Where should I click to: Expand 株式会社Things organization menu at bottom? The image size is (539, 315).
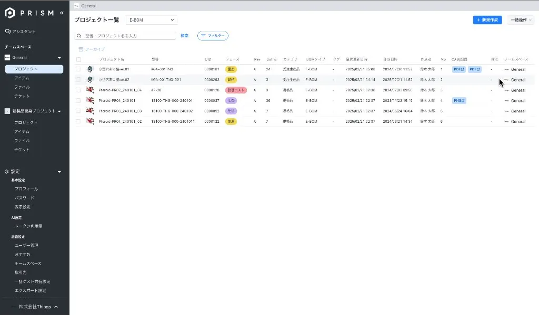pyautogui.click(x=37, y=307)
